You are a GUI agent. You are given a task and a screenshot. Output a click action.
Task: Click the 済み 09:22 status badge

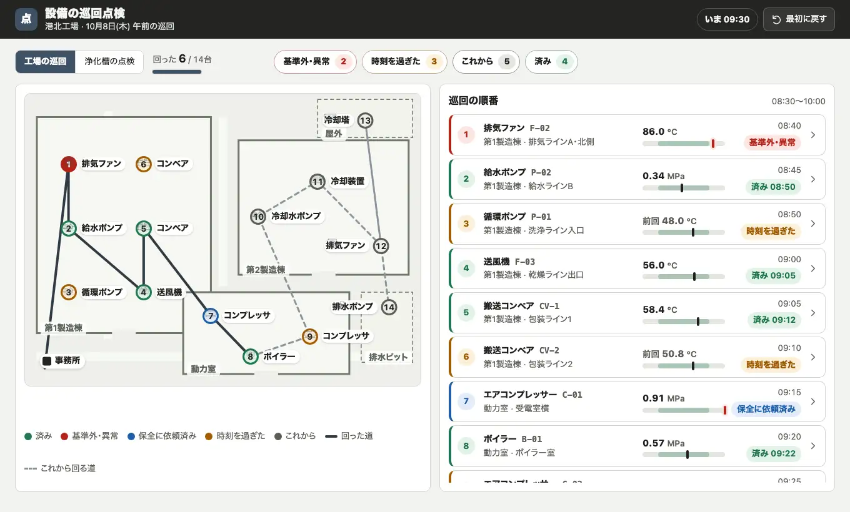[x=773, y=453]
